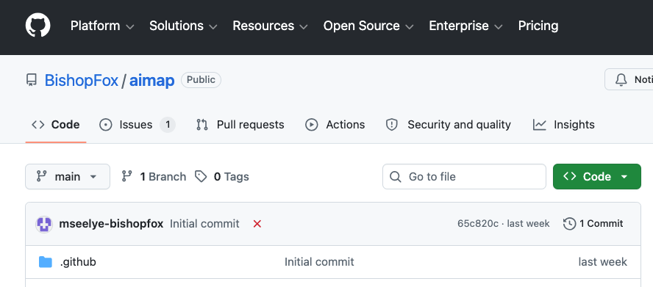Open the Security and quality tab
The width and height of the screenshot is (653, 287).
(x=448, y=125)
